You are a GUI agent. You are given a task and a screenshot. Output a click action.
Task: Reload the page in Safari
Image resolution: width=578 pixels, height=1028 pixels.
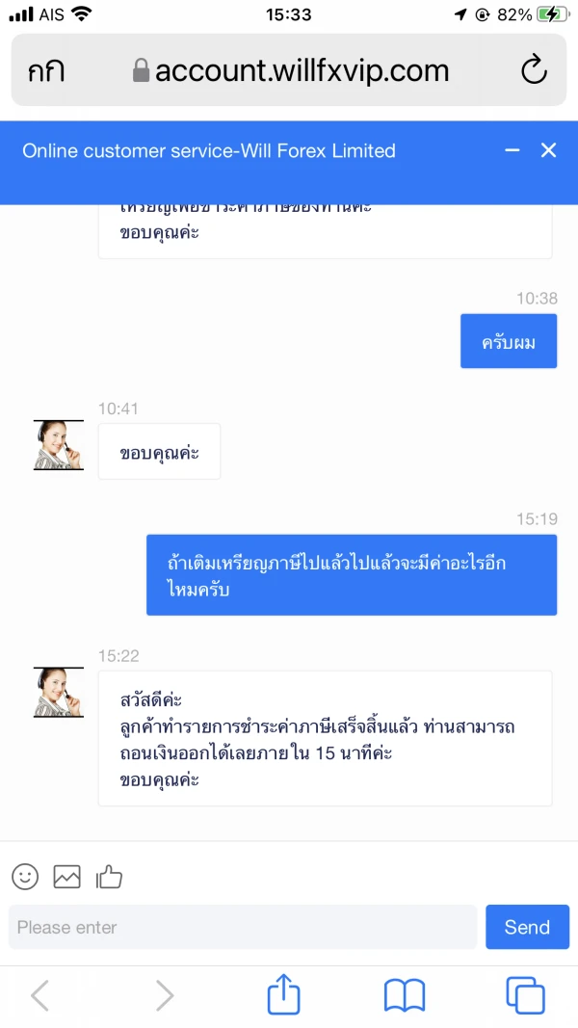point(533,69)
